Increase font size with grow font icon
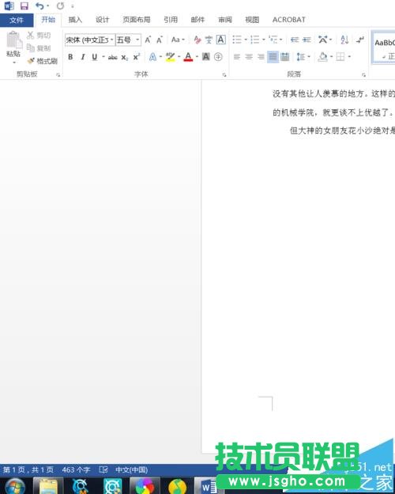This screenshot has height=494, width=395. point(148,40)
